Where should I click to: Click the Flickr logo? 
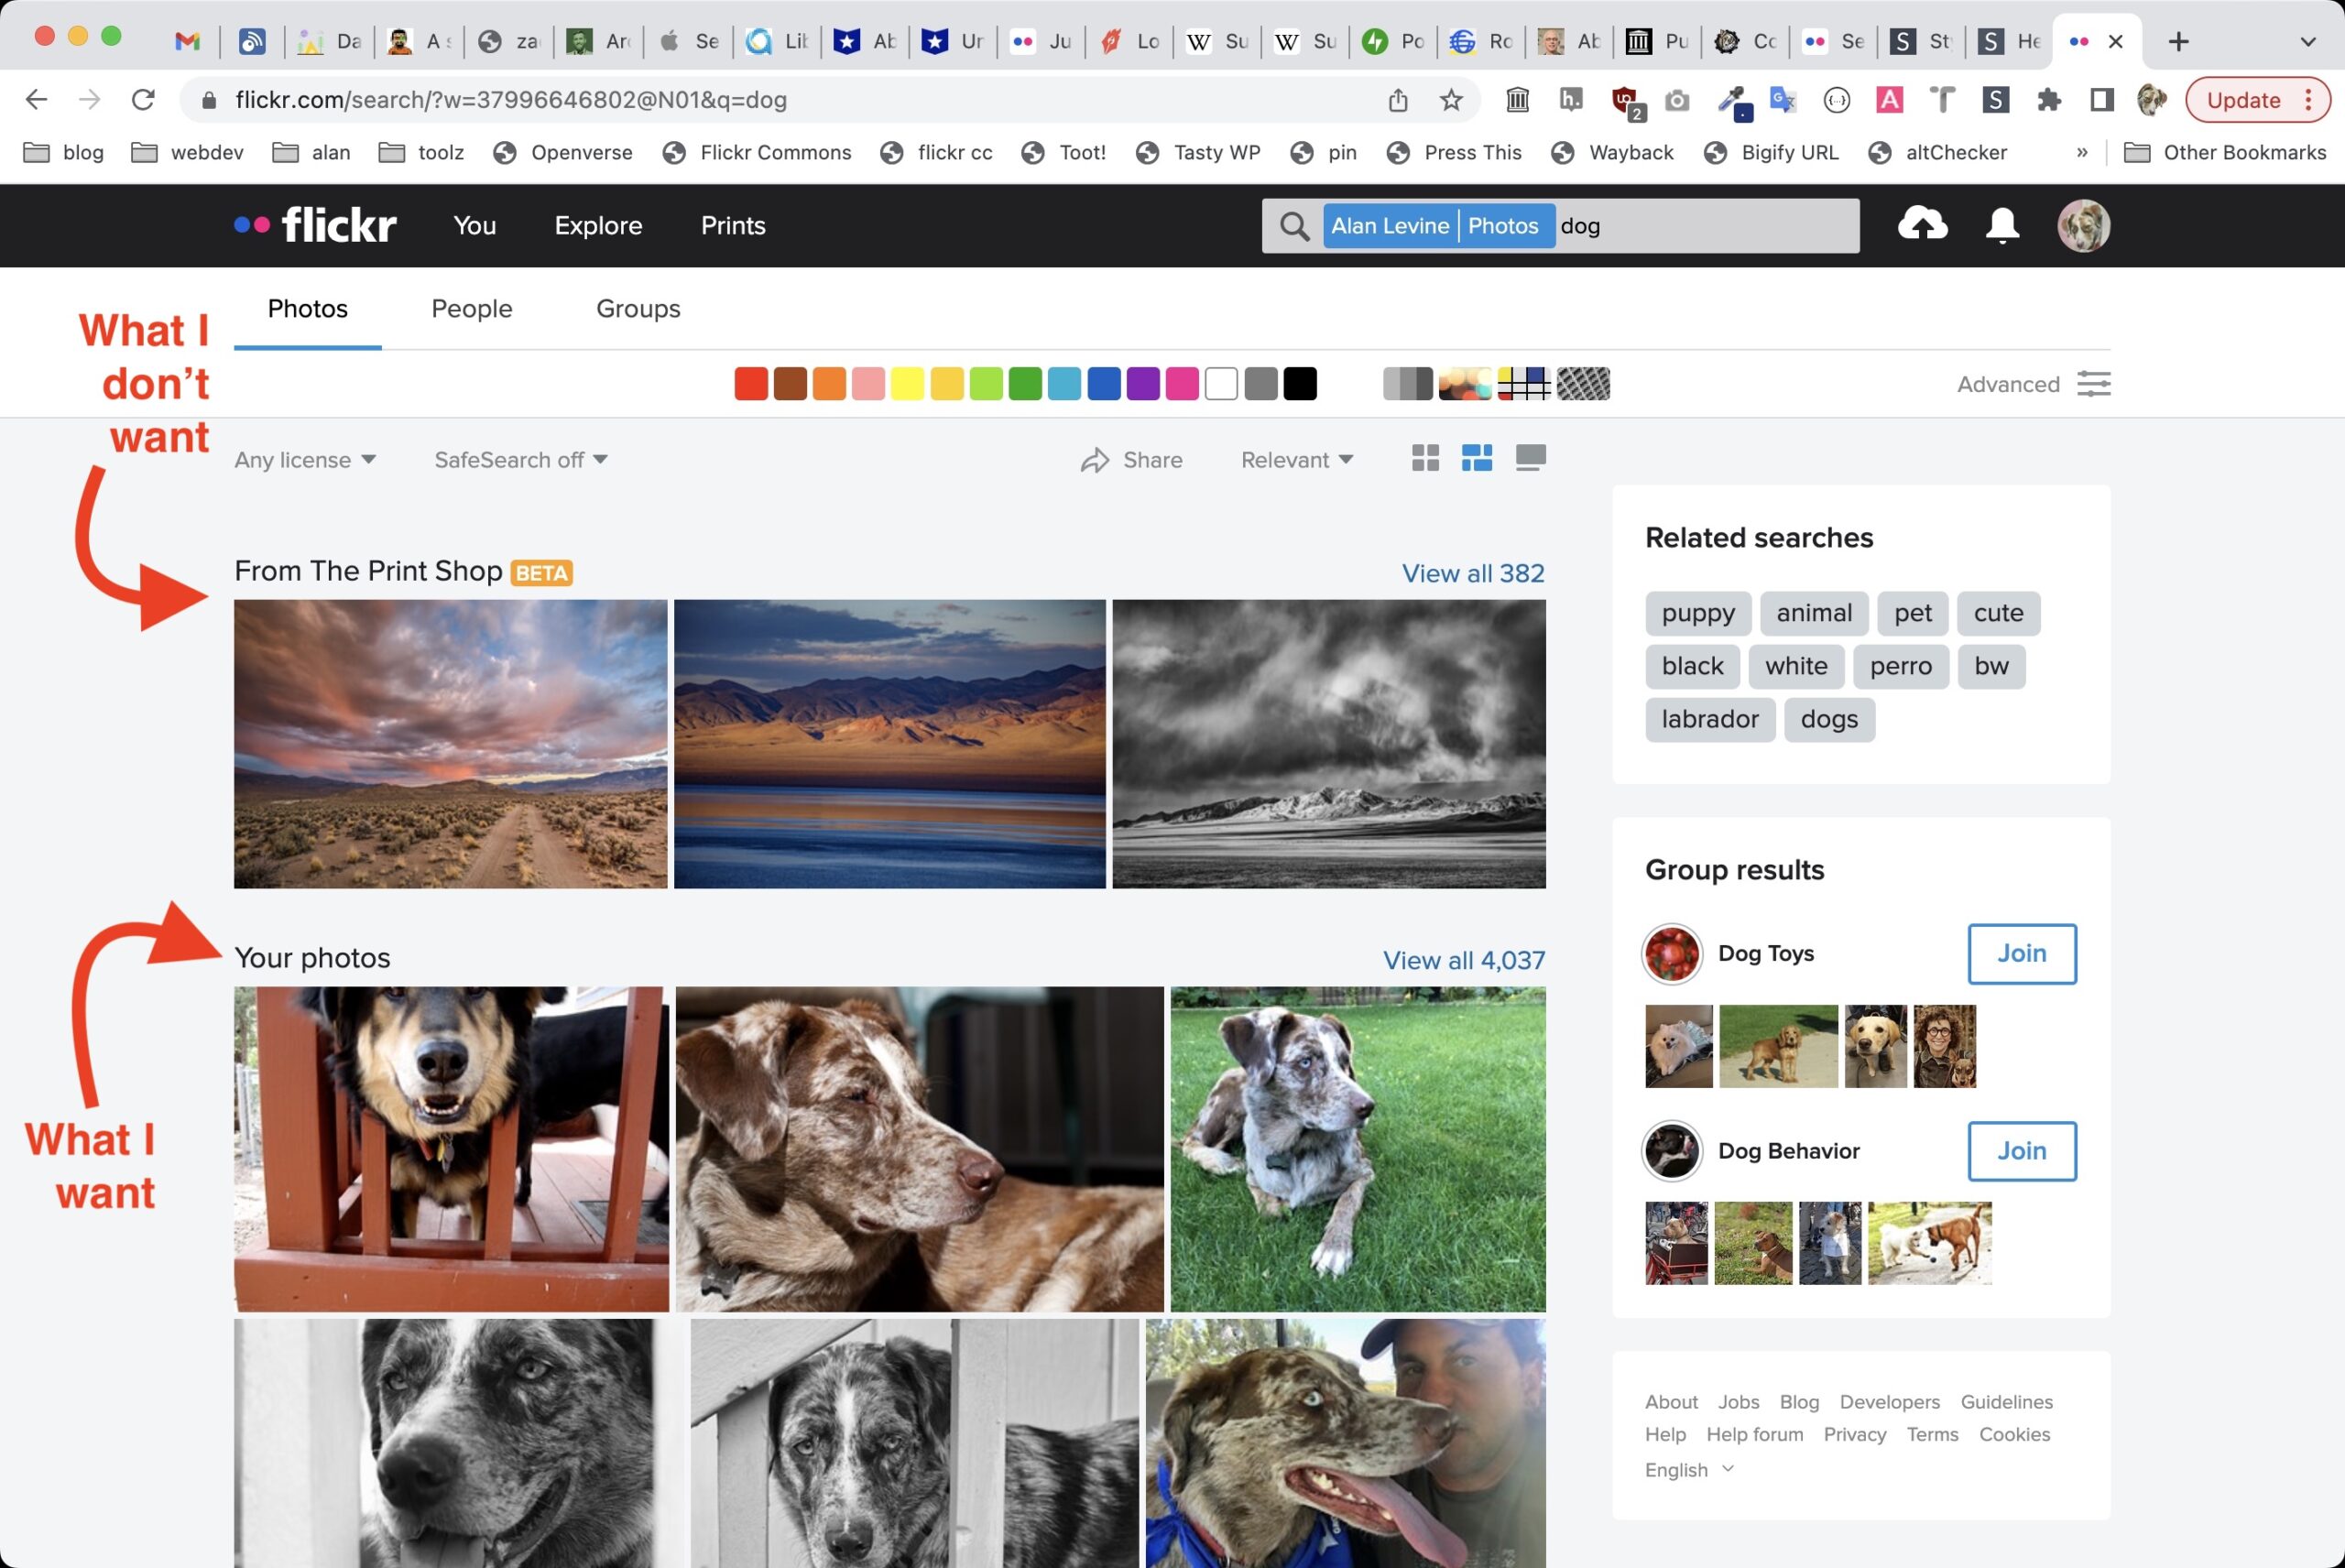[317, 225]
